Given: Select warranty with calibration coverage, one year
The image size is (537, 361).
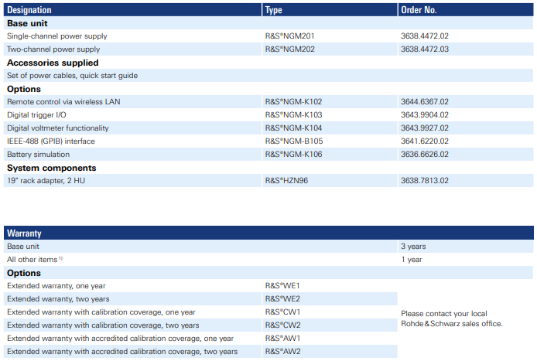Looking at the screenshot, I should click(x=101, y=312).
